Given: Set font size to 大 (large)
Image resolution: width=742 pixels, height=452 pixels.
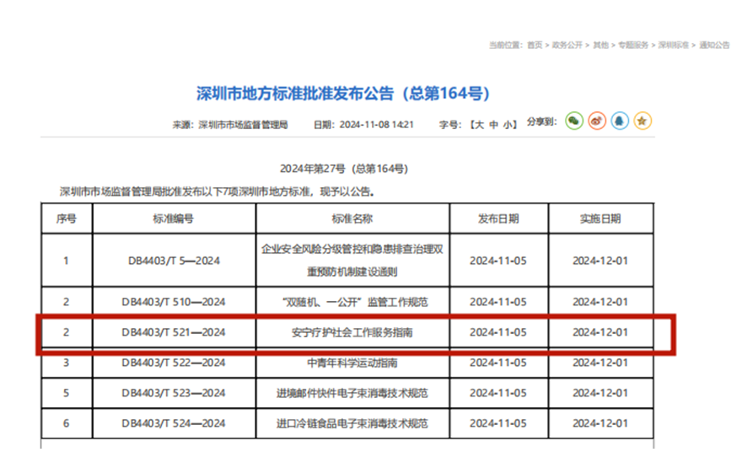Looking at the screenshot, I should coord(478,125).
